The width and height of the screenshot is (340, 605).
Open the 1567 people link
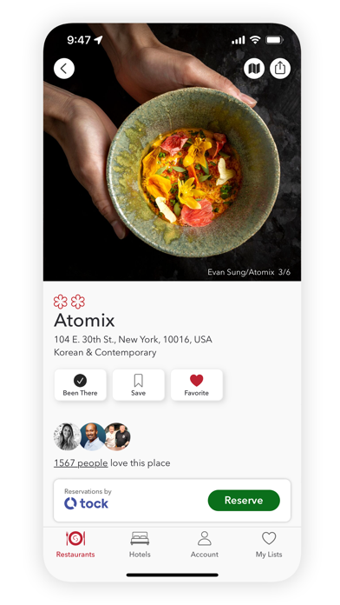[81, 463]
